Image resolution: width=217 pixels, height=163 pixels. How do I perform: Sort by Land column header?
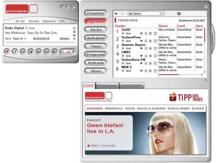click(181, 26)
